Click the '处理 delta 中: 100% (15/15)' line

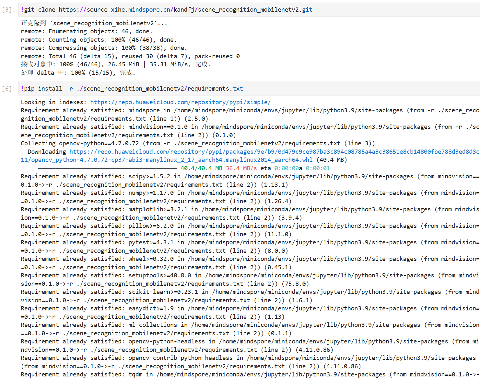(78, 73)
